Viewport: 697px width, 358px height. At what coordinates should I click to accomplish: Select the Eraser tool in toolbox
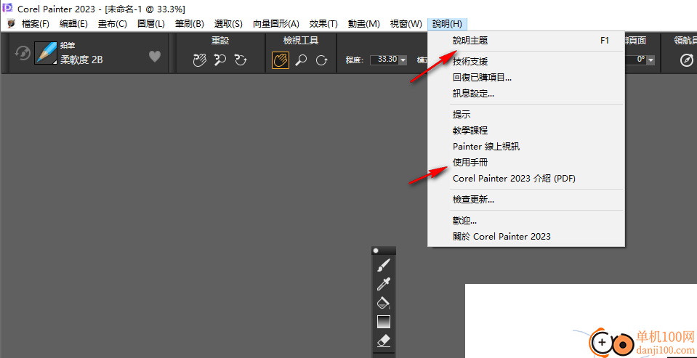click(383, 341)
